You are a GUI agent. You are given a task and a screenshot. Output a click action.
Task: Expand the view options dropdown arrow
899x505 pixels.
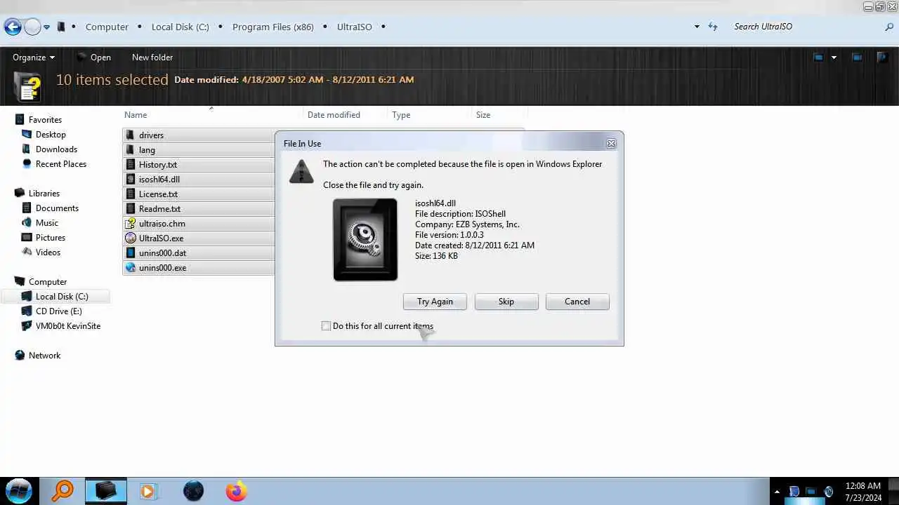coord(834,58)
